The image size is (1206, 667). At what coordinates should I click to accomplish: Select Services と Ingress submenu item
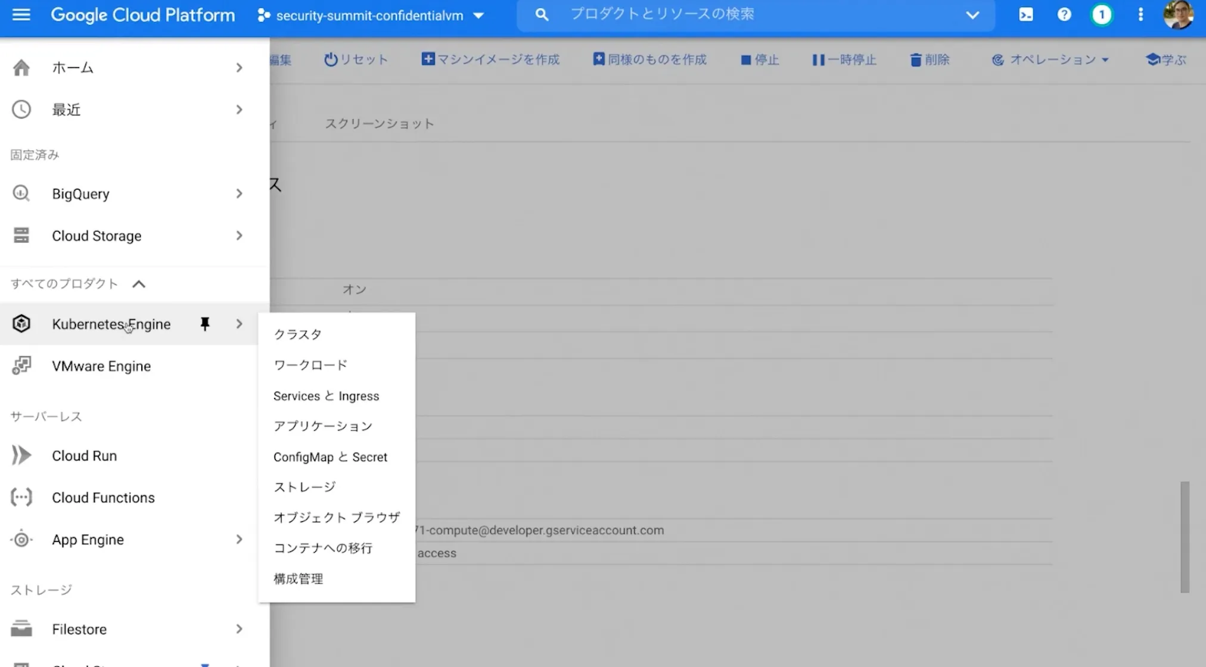click(x=337, y=396)
